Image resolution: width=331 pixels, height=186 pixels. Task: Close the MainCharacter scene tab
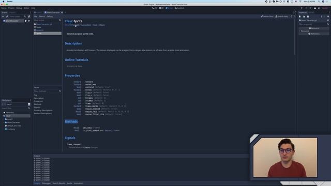click(x=62, y=12)
